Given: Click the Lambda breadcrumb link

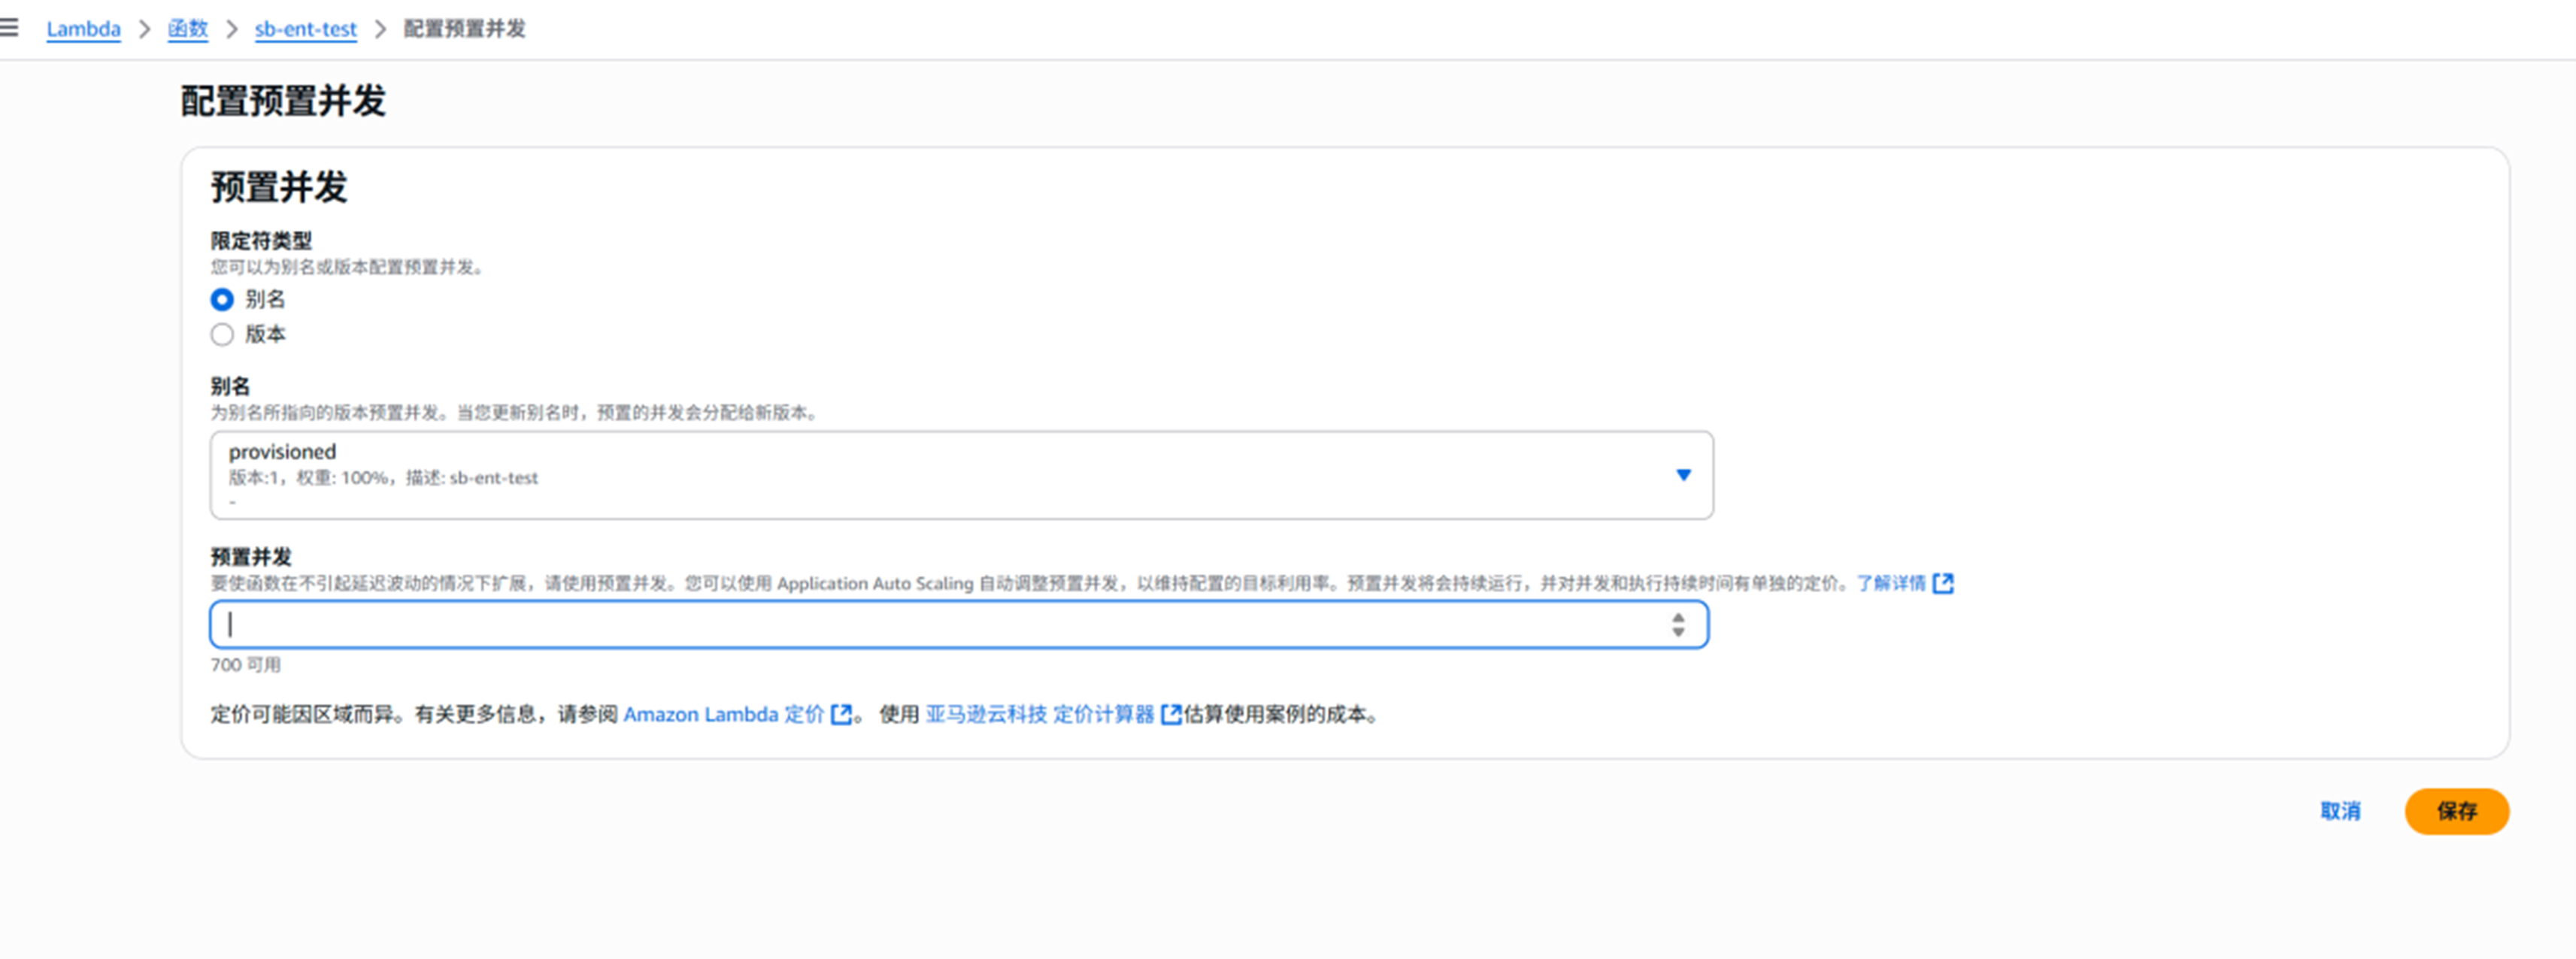Looking at the screenshot, I should [83, 29].
